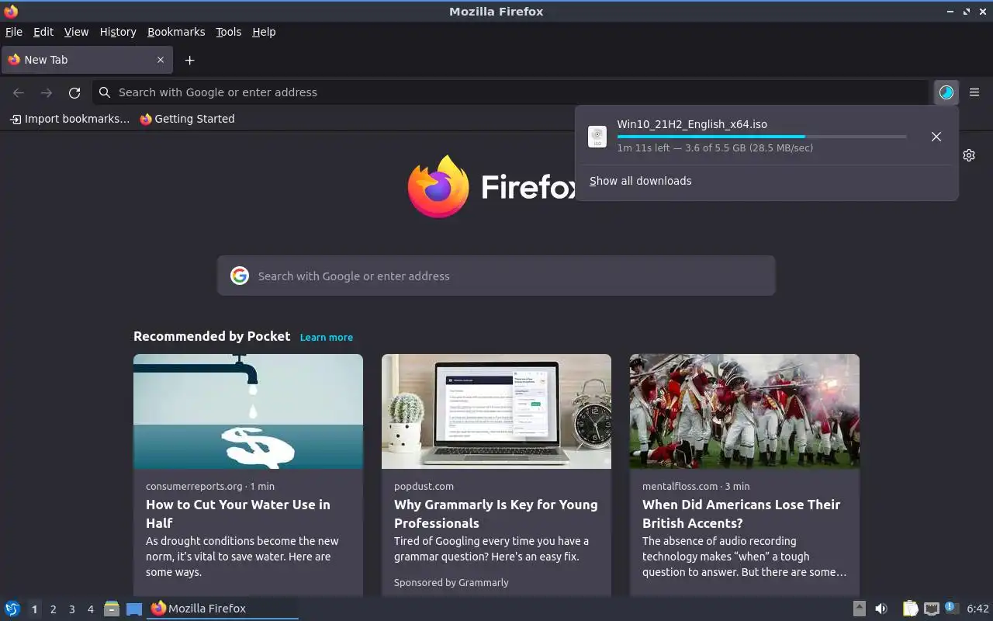Click Learn more about Pocket
This screenshot has width=993, height=621.
(x=327, y=337)
